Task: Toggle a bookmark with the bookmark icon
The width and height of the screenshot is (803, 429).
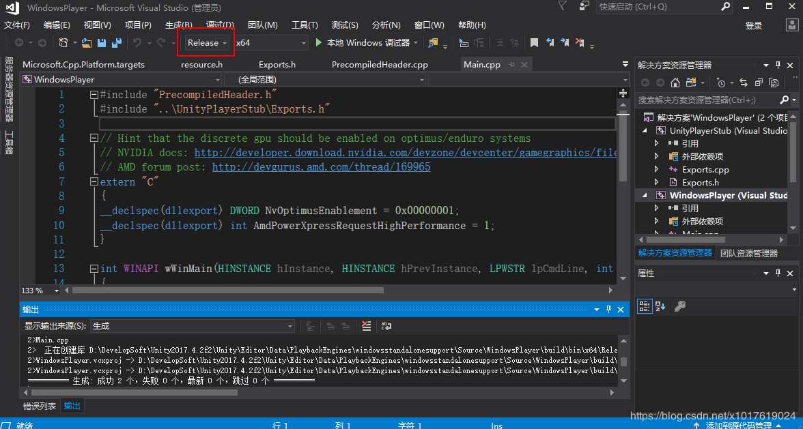Action: [534, 43]
